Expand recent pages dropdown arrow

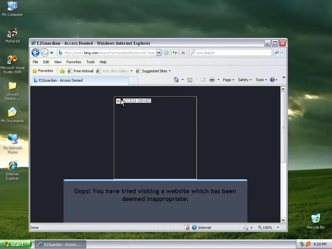(x=52, y=53)
